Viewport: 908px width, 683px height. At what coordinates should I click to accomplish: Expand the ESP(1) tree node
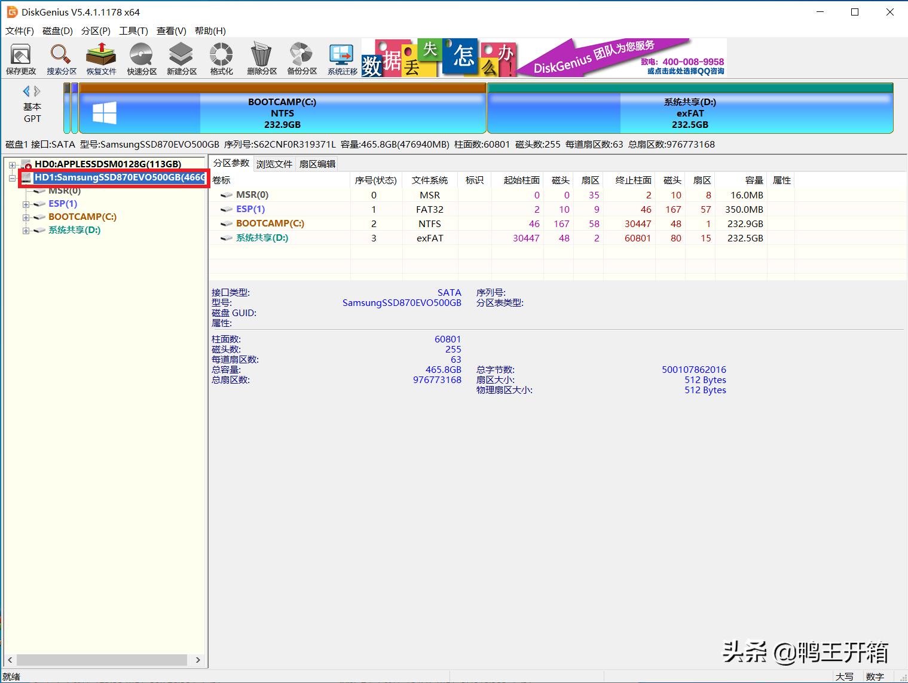(x=26, y=204)
